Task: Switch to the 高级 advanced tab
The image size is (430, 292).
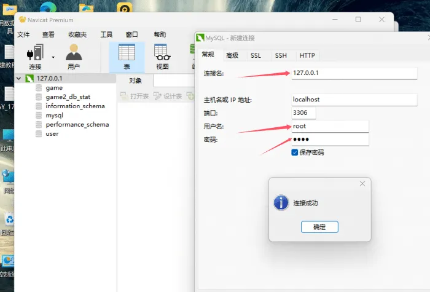Action: (232, 55)
